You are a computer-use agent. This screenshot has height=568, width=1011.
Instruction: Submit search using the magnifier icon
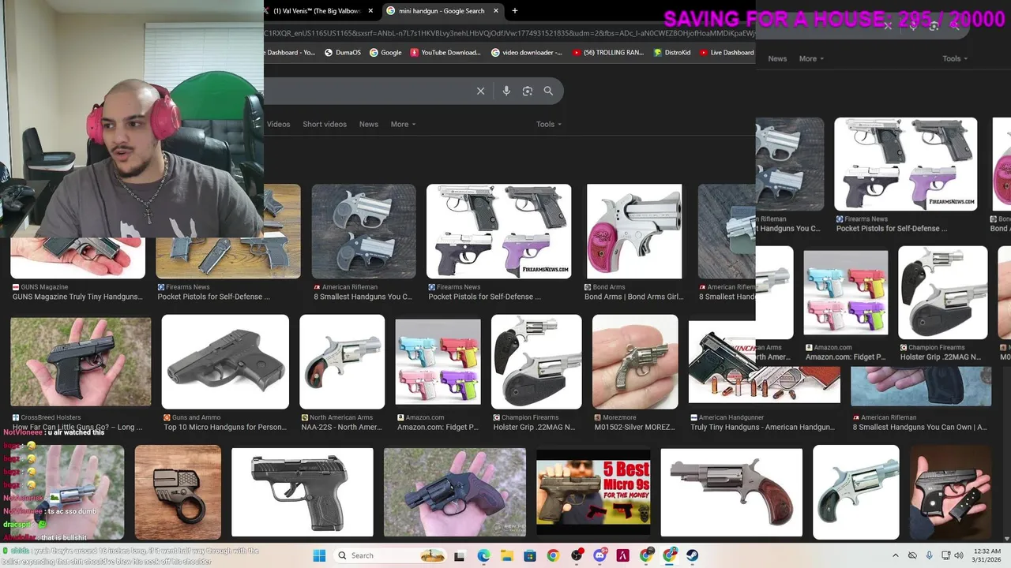[548, 91]
